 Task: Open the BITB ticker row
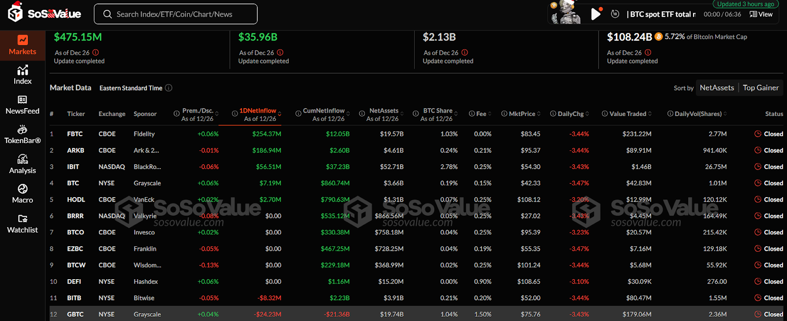[416, 298]
